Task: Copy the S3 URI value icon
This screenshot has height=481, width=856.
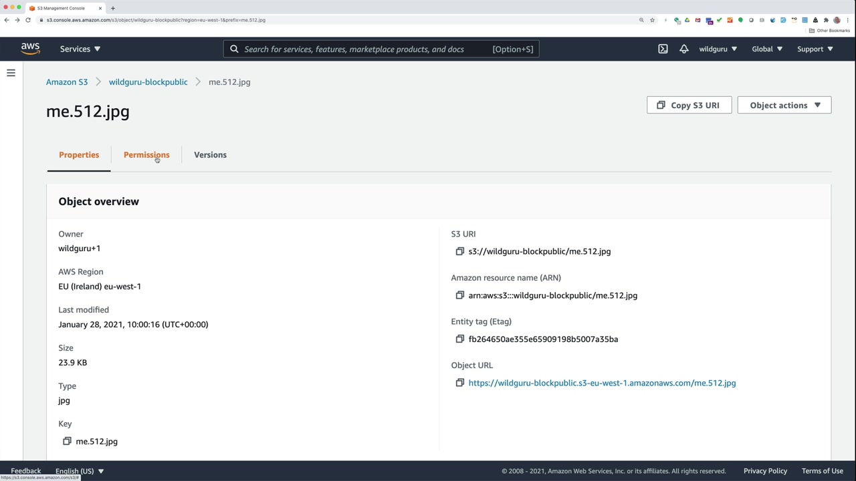Action: tap(459, 251)
